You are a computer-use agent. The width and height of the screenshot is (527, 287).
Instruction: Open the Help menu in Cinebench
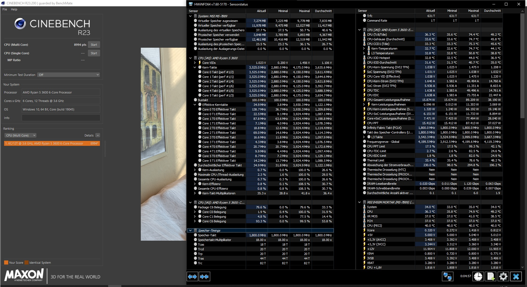pyautogui.click(x=14, y=9)
